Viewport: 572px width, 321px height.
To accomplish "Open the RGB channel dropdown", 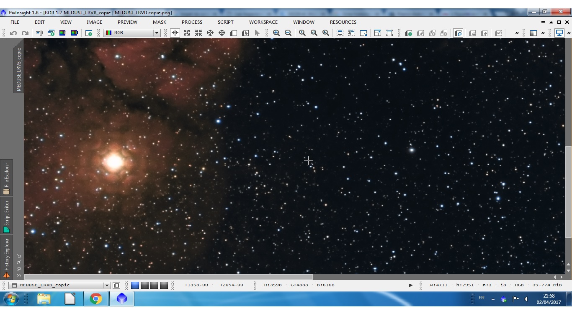I will tap(132, 33).
